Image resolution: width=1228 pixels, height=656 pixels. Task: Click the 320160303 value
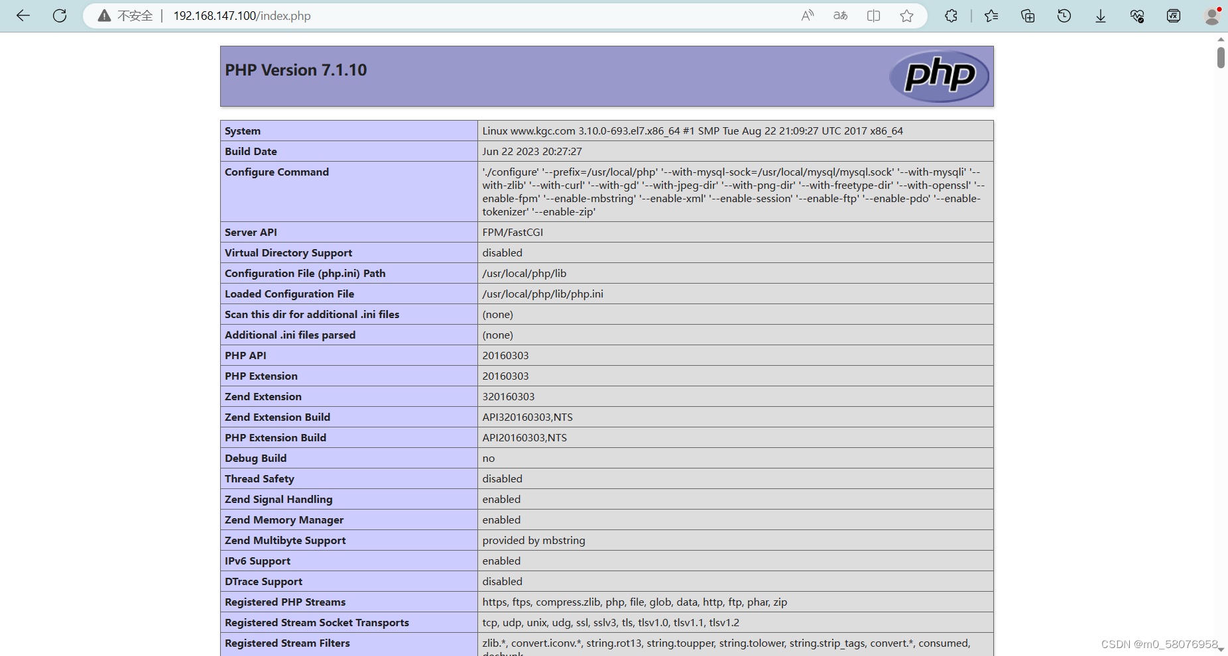[508, 397]
